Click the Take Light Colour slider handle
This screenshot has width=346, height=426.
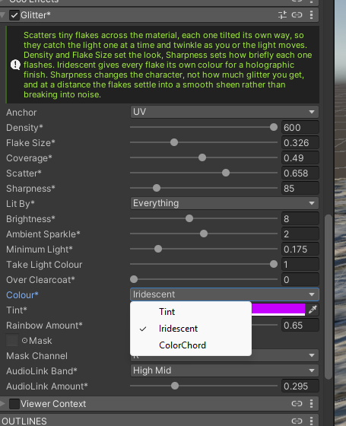tap(274, 264)
